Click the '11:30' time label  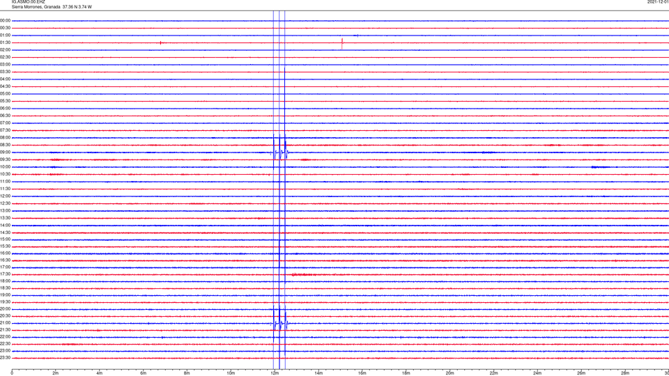[x=5, y=189]
